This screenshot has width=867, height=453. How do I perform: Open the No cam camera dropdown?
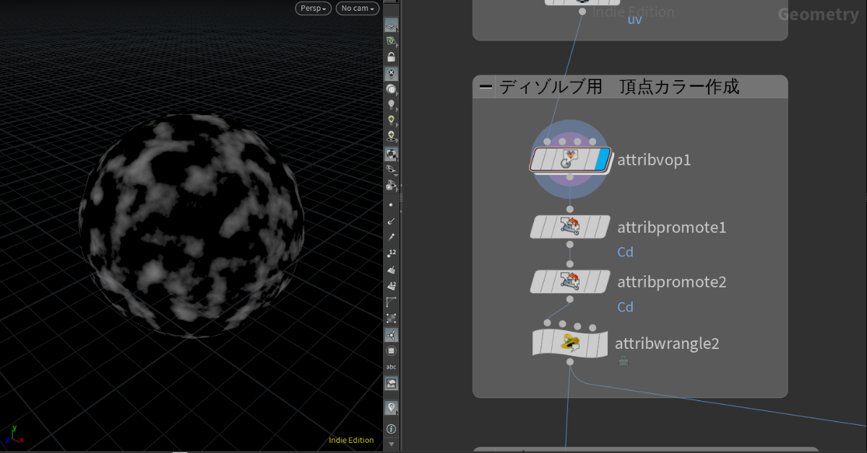pos(357,8)
